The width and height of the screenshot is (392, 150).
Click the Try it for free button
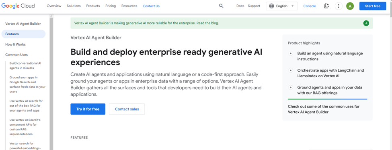[x=88, y=109]
